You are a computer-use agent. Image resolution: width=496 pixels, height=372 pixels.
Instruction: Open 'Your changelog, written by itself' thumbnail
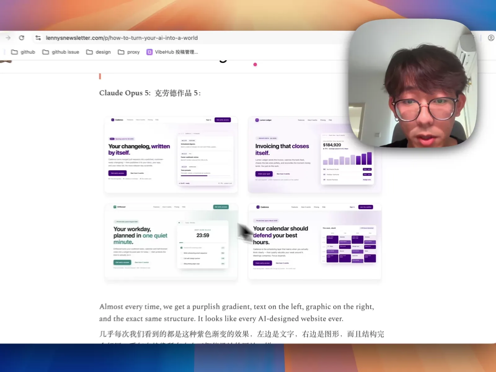pos(171,154)
